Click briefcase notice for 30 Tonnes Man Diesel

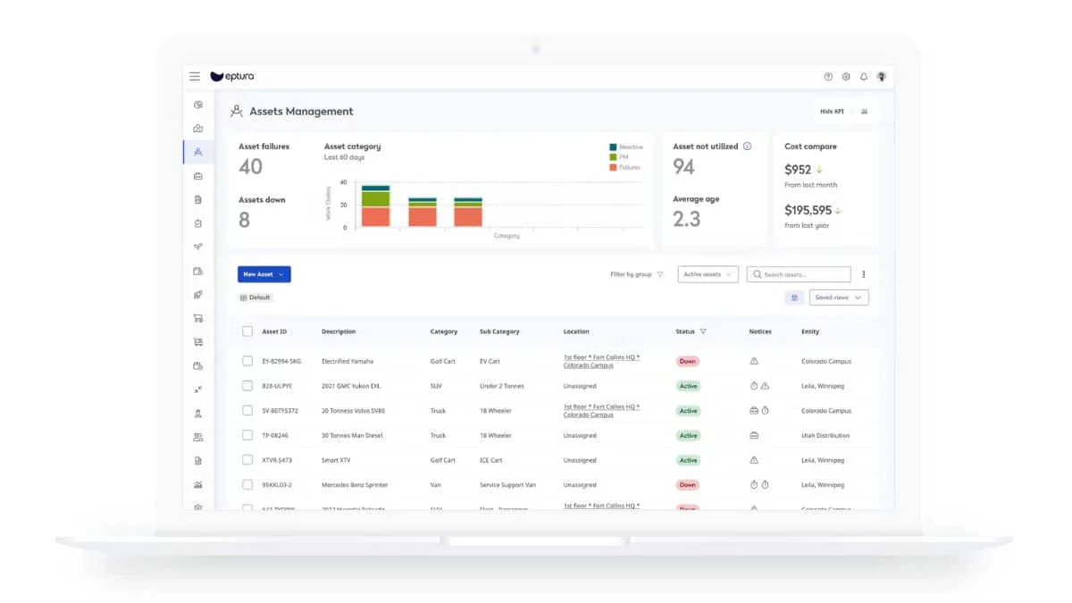point(754,436)
